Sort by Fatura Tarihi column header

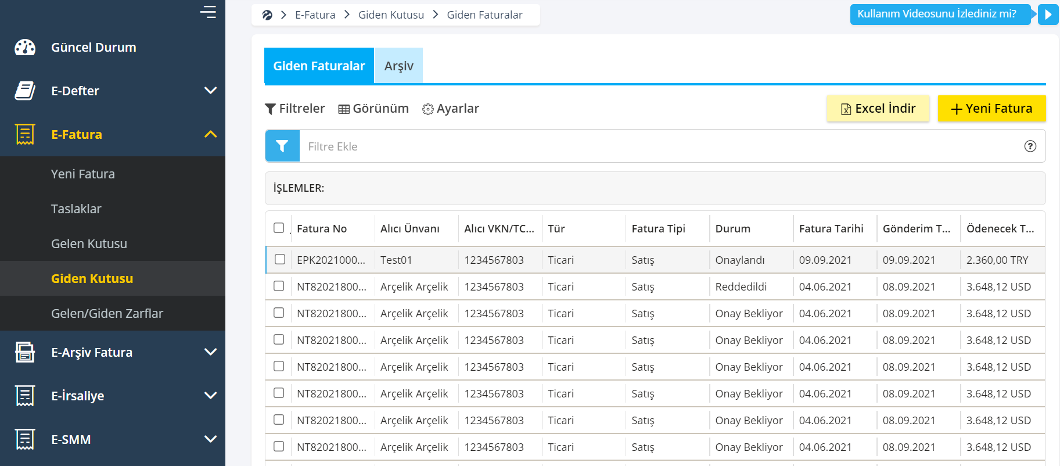[831, 228]
